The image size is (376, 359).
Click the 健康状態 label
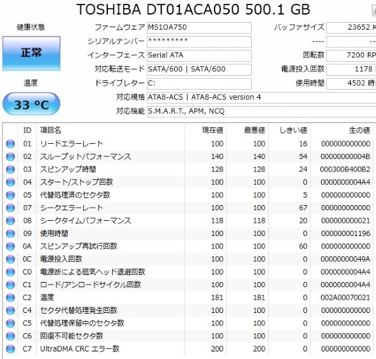coord(31,27)
